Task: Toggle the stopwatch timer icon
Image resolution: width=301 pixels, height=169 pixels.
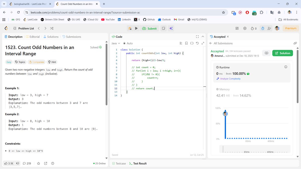Action: point(263,28)
